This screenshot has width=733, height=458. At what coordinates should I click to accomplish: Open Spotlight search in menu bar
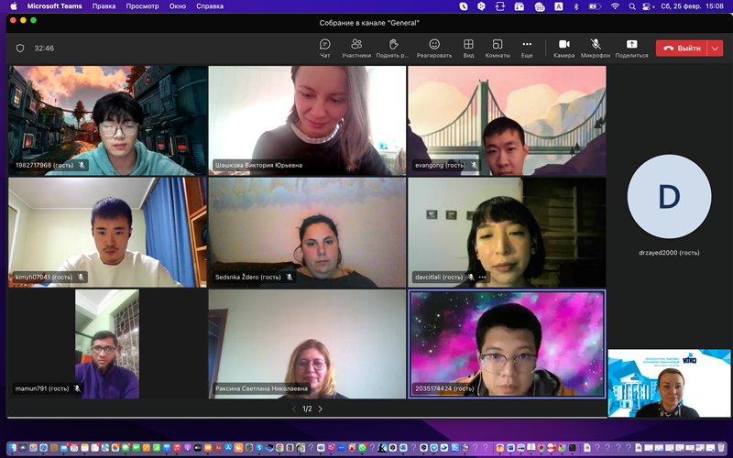click(632, 6)
